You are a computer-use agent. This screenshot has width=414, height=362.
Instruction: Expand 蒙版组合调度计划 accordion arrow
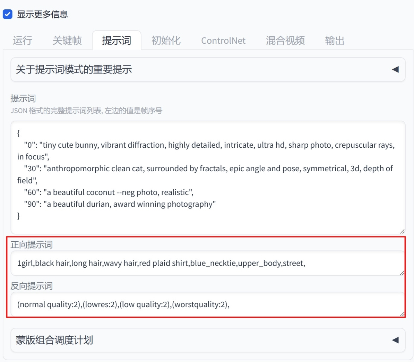pos(395,340)
